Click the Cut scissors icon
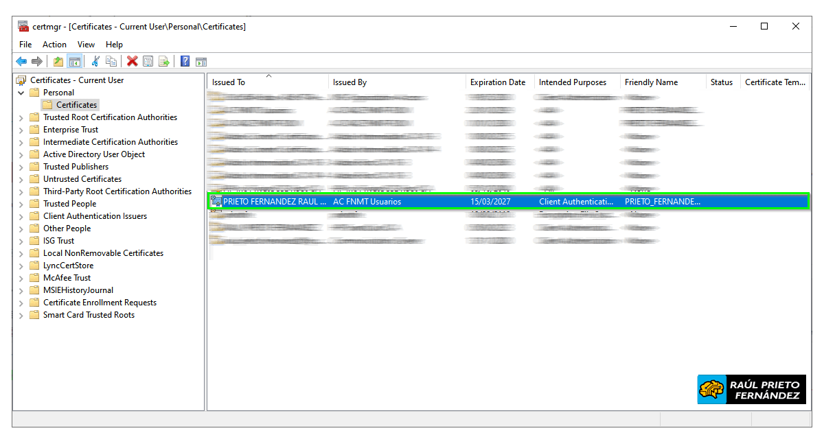This screenshot has height=446, width=824. coord(95,62)
